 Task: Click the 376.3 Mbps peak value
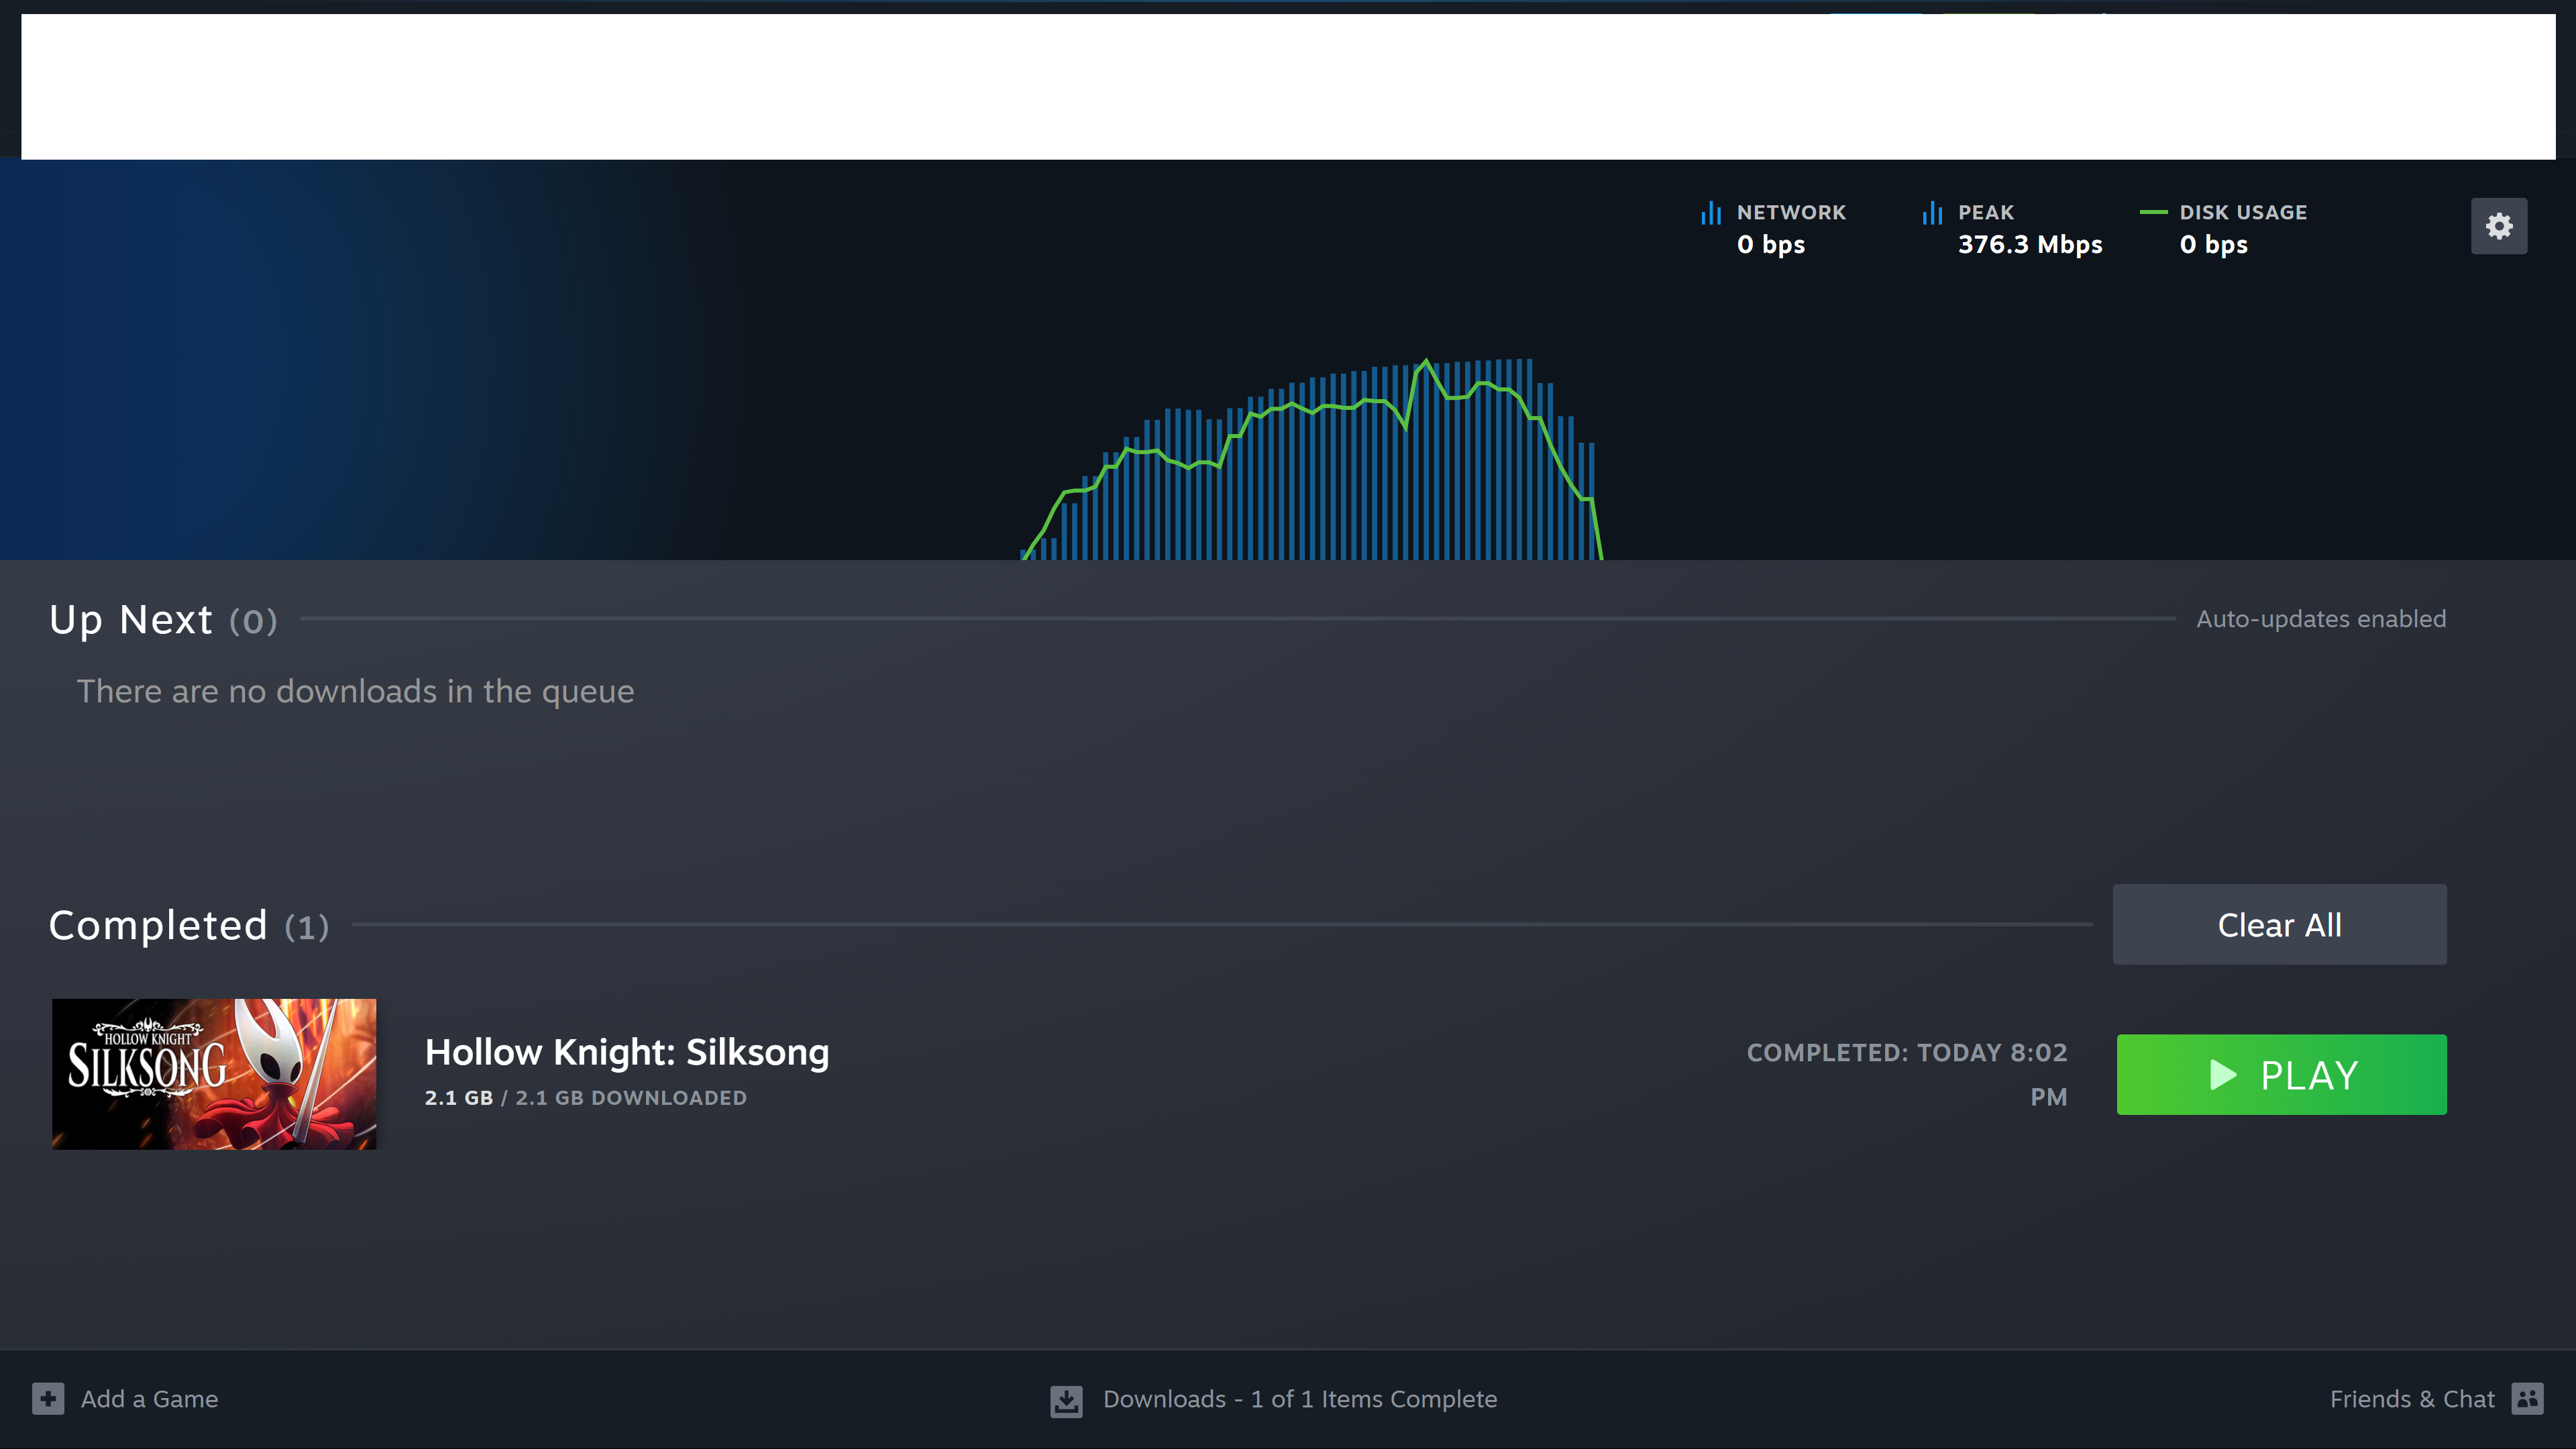(x=2030, y=245)
